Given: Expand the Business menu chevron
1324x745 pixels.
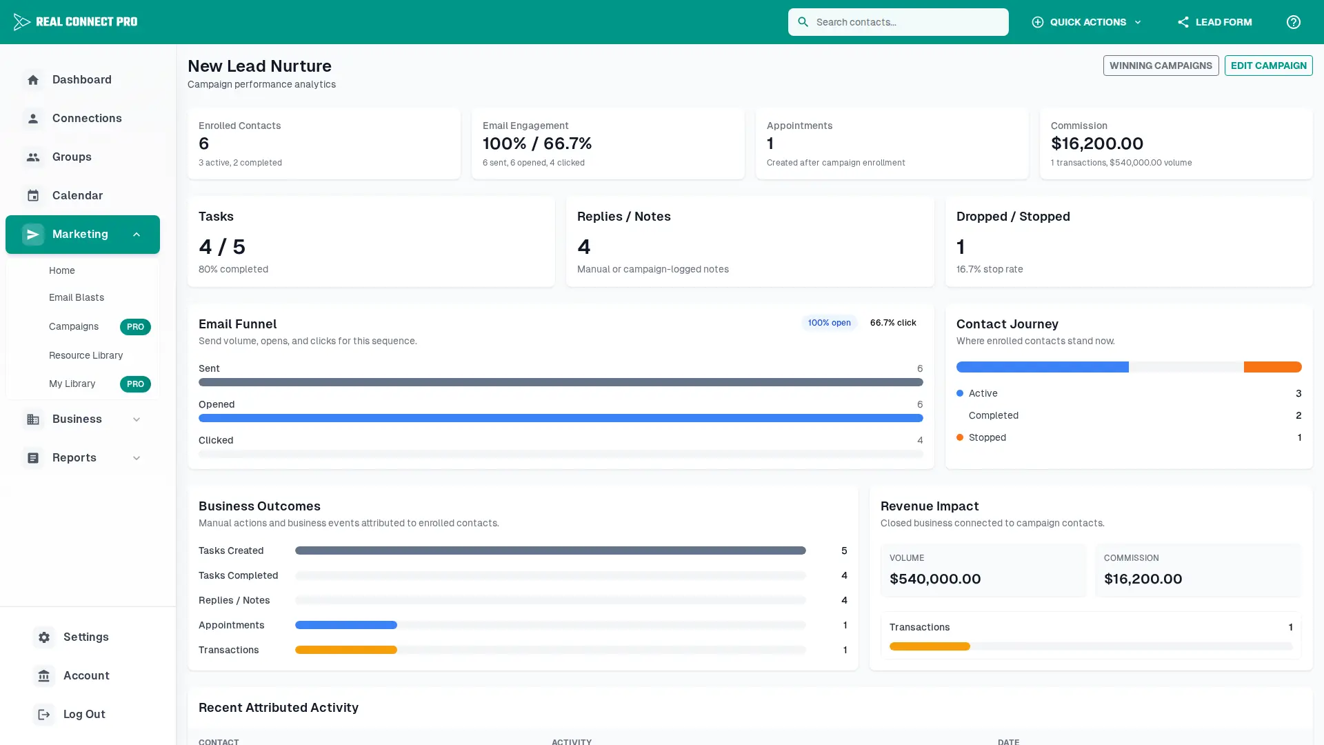Looking at the screenshot, I should [x=137, y=419].
